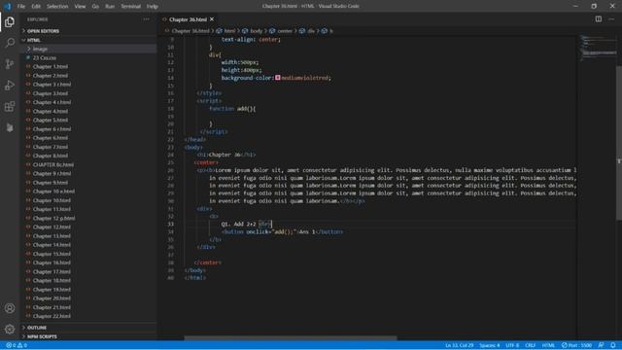Click the Ln 33, Col 29 cursor position
Screen dimensions: 622x350
459,345
